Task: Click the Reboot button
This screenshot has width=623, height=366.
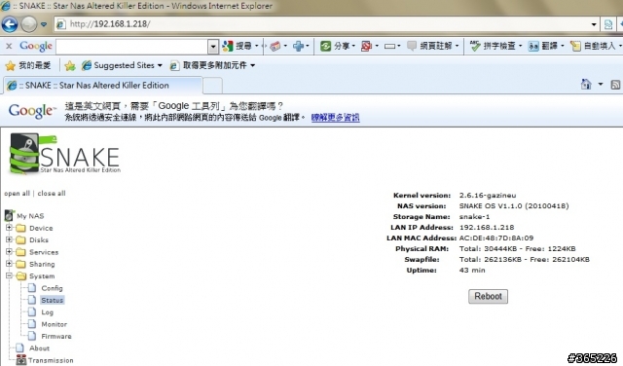Action: [x=488, y=297]
